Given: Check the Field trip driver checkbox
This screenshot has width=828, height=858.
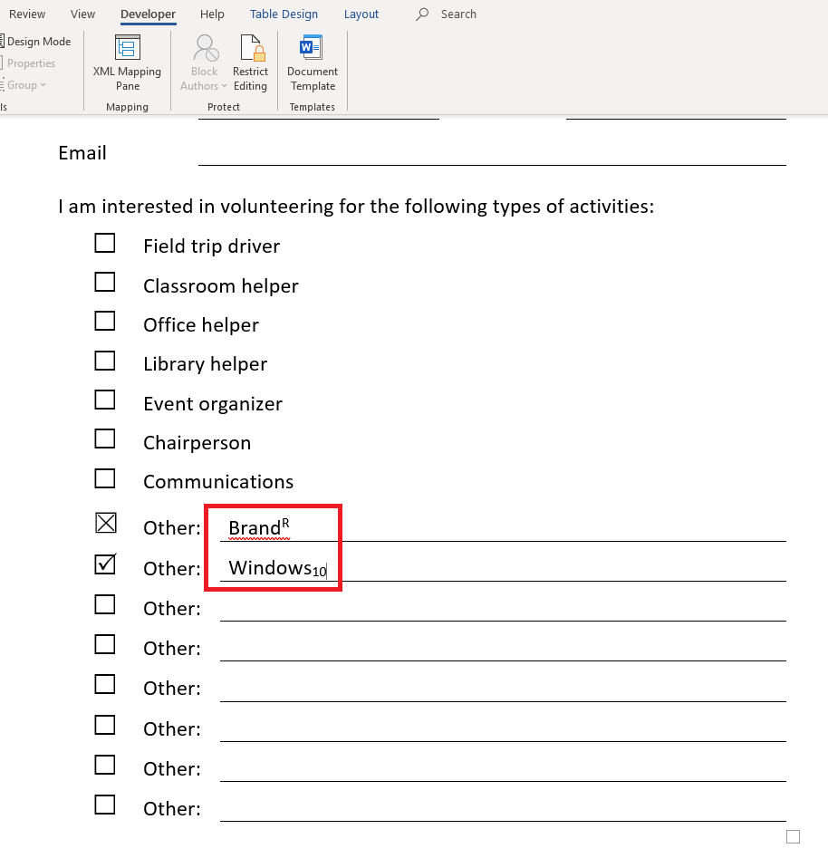Looking at the screenshot, I should tap(104, 243).
